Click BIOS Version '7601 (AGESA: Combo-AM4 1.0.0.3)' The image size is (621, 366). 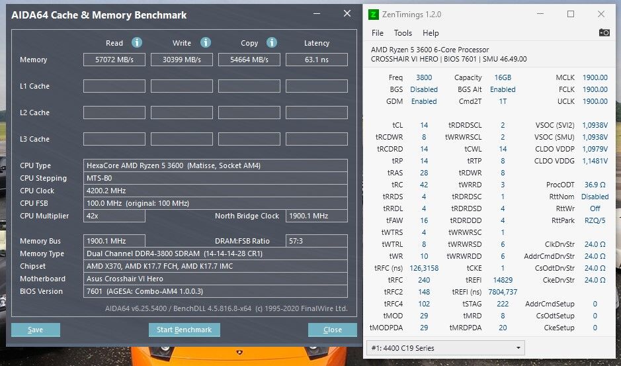(216, 291)
